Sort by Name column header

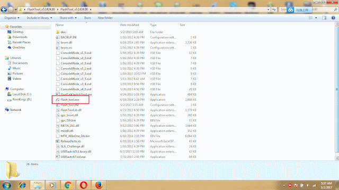tap(59, 25)
